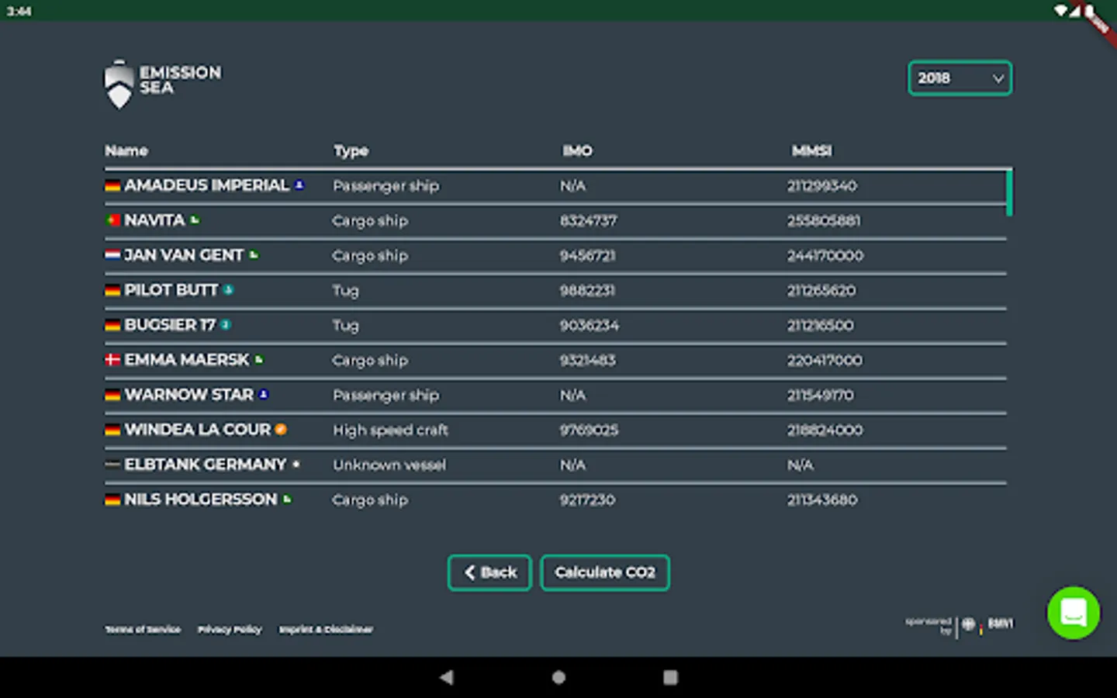1117x698 pixels.
Task: Click the German flag beside AMADEUS IMPERIAL
Action: point(112,185)
